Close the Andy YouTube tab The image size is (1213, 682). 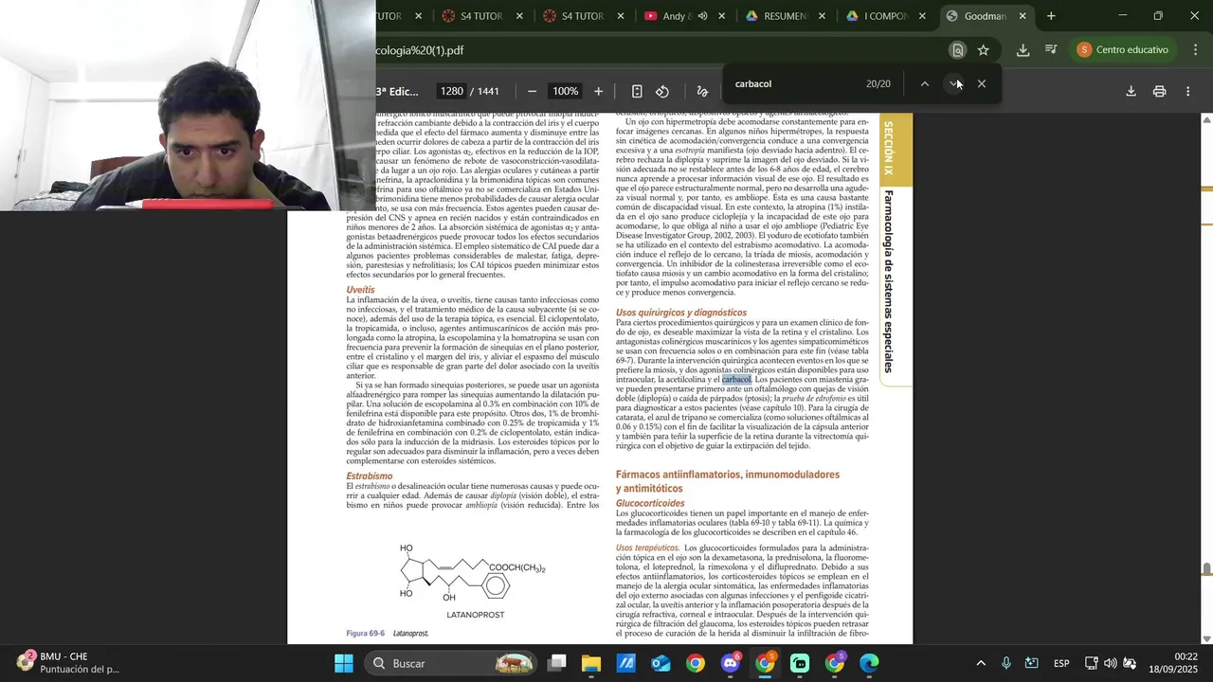pyautogui.click(x=722, y=16)
